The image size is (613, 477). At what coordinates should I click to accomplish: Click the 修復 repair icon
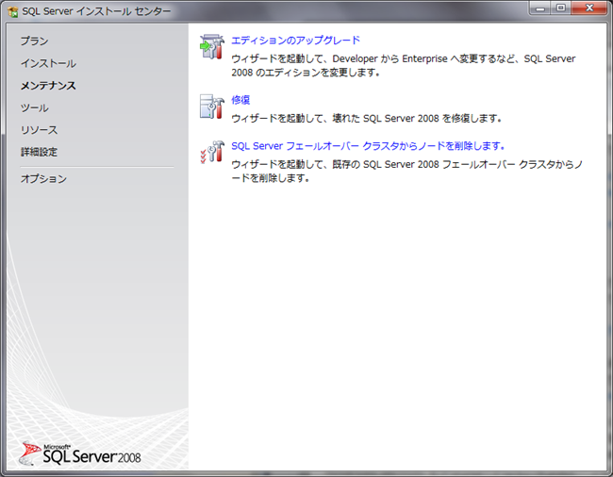(212, 107)
